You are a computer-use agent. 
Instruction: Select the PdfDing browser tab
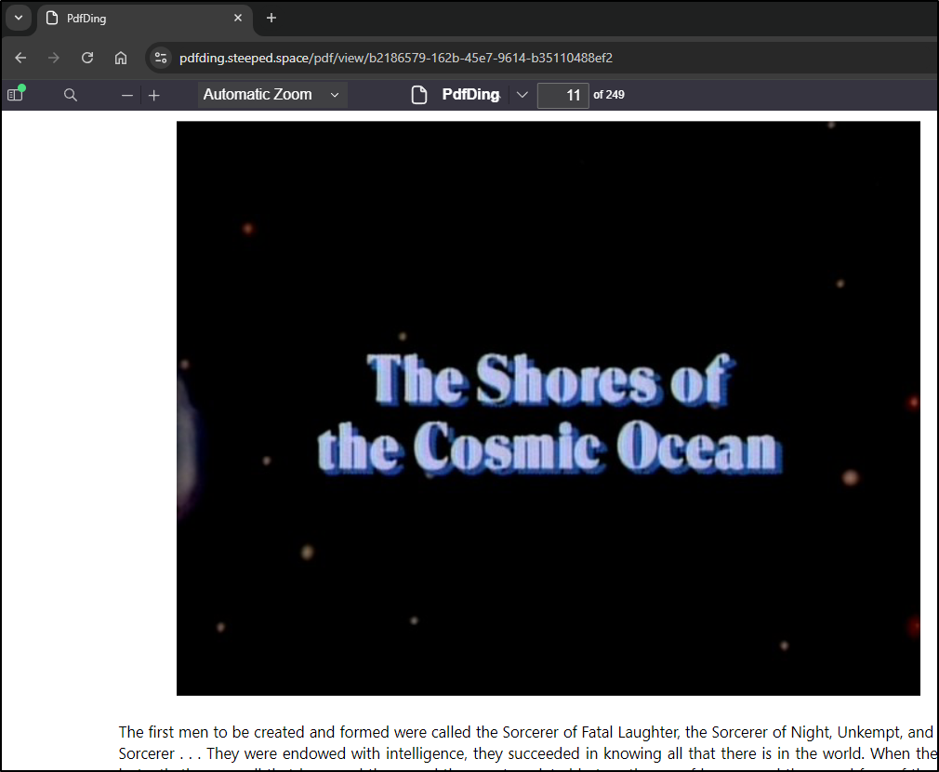tap(145, 18)
